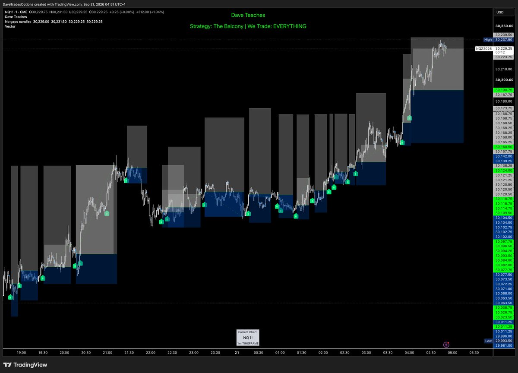The width and height of the screenshot is (518, 373).
Task: Click the green 30,023.50 price label
Action: (x=504, y=317)
